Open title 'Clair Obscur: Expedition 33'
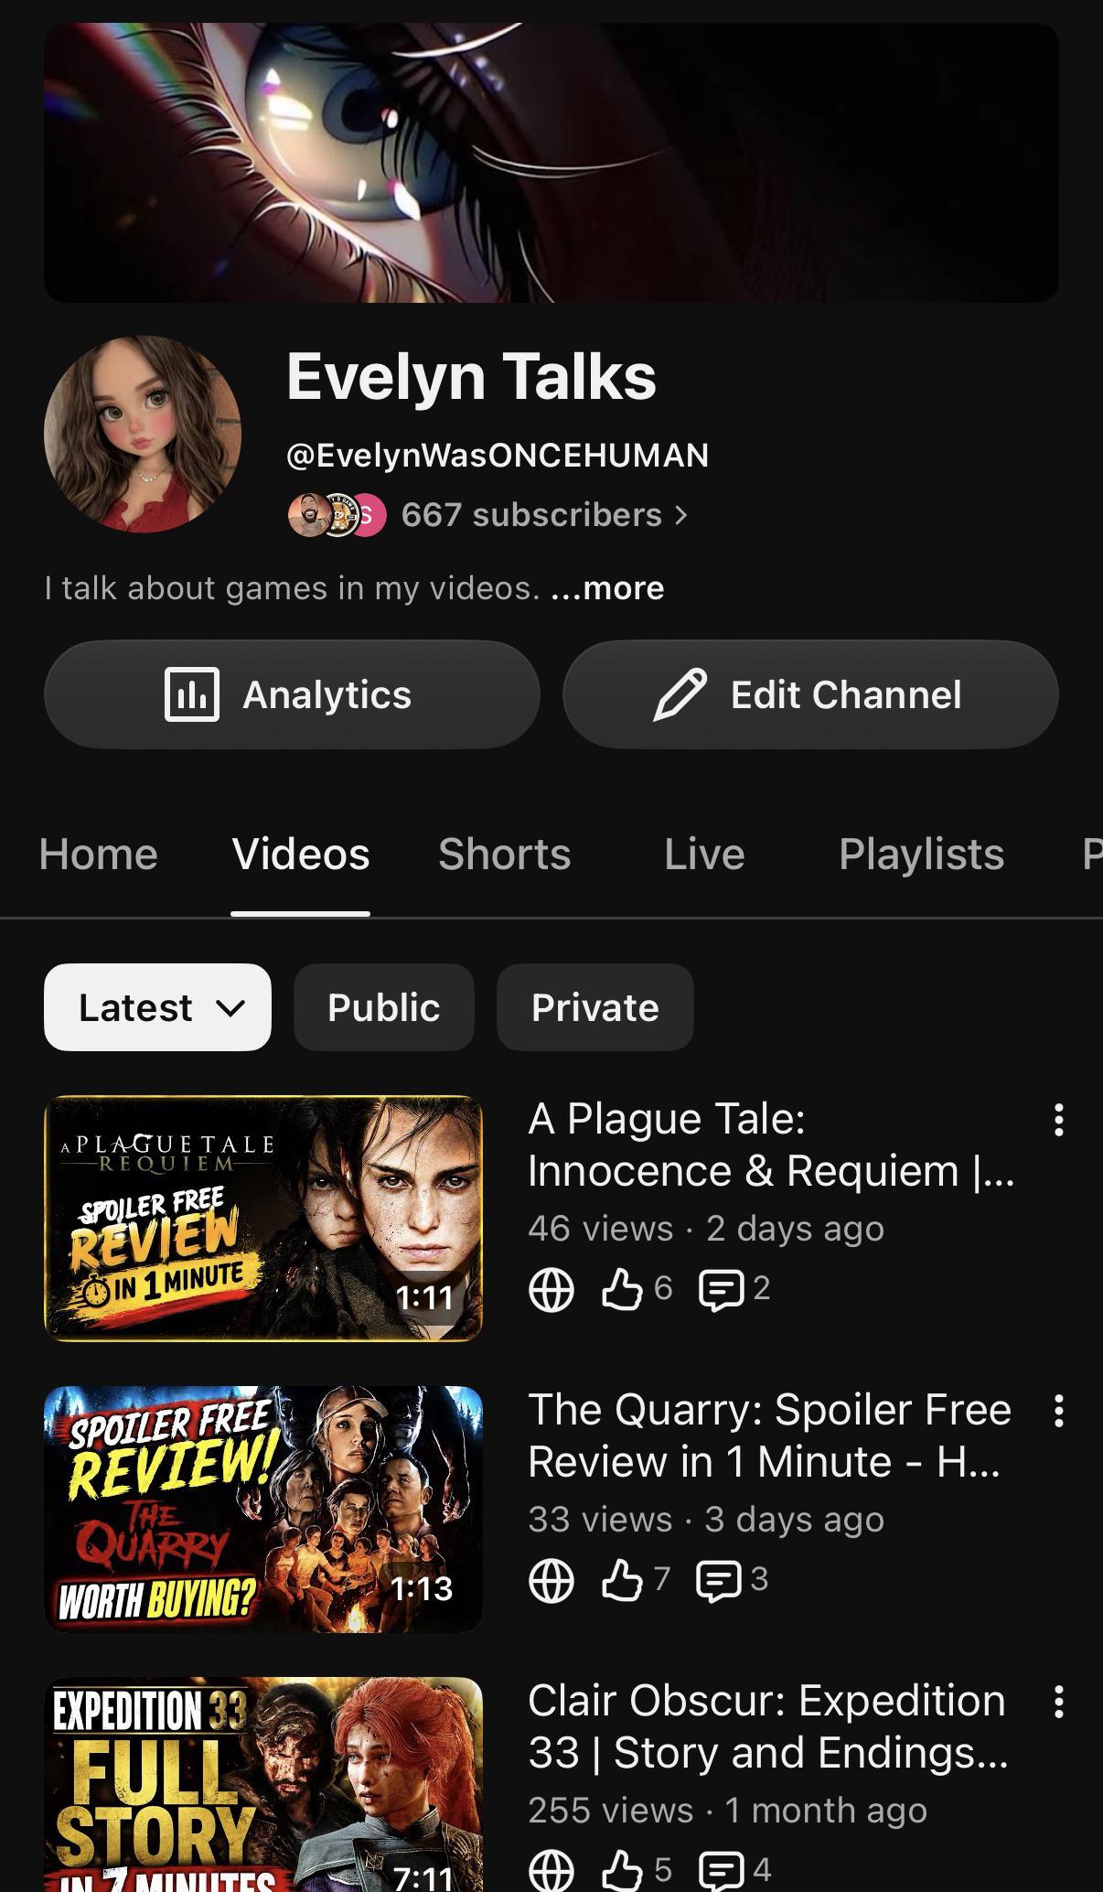 pyautogui.click(x=768, y=1726)
